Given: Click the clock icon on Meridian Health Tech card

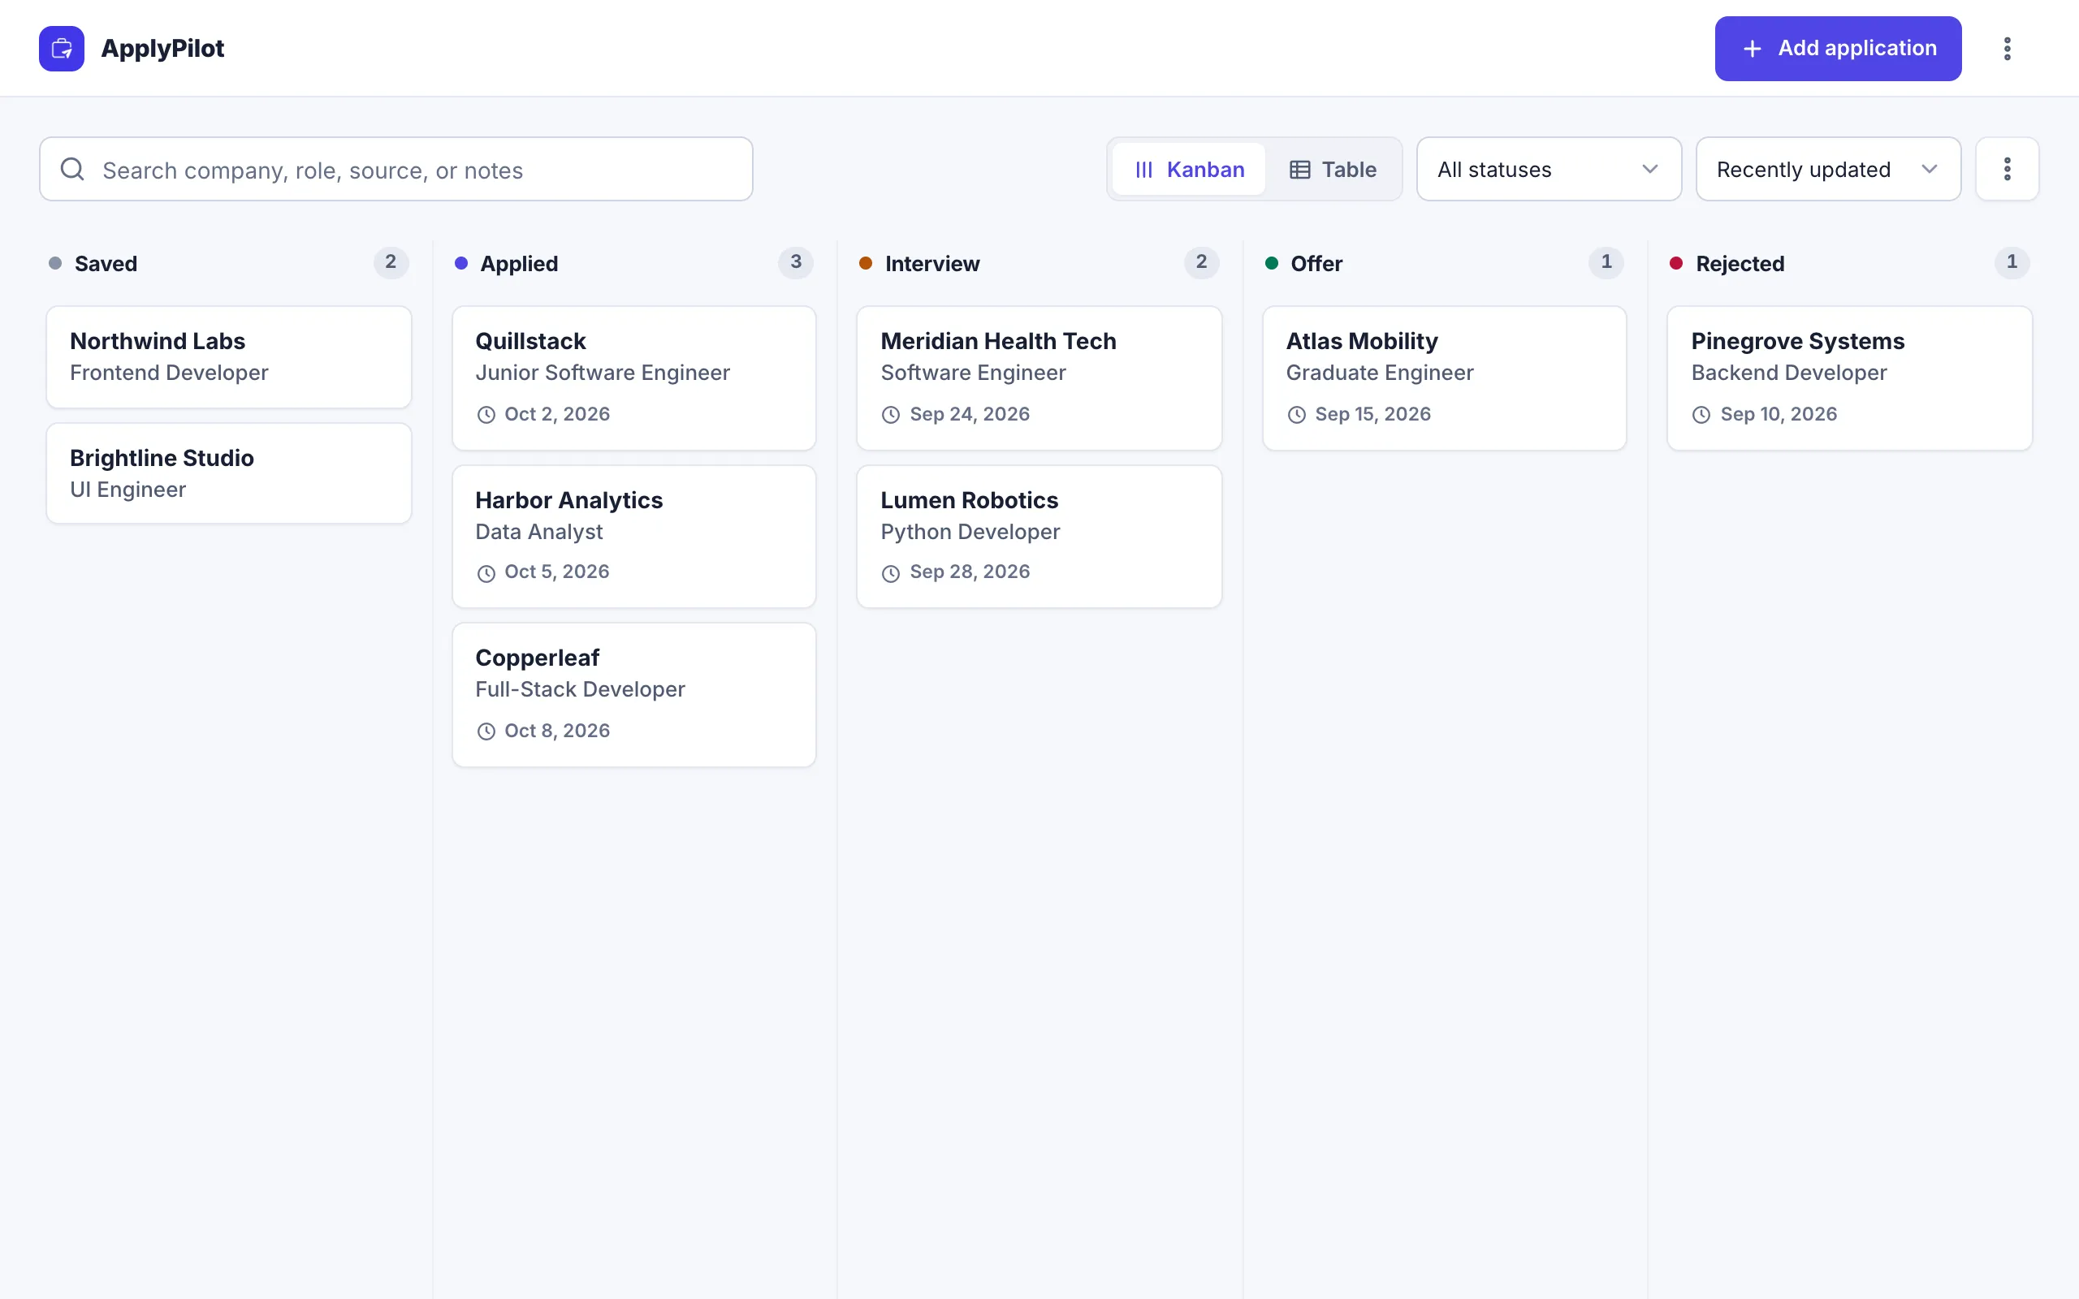Looking at the screenshot, I should (x=891, y=415).
